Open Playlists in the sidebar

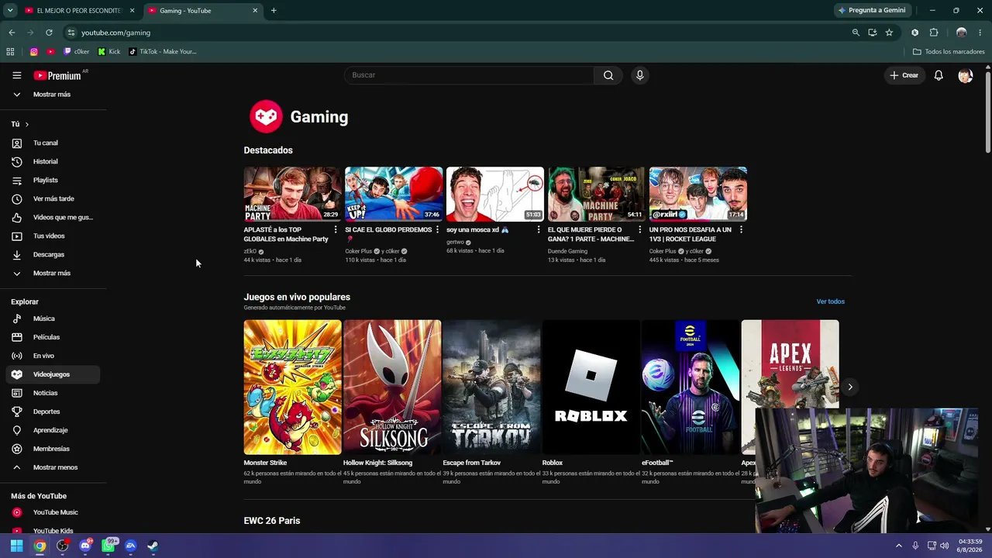tap(53, 180)
